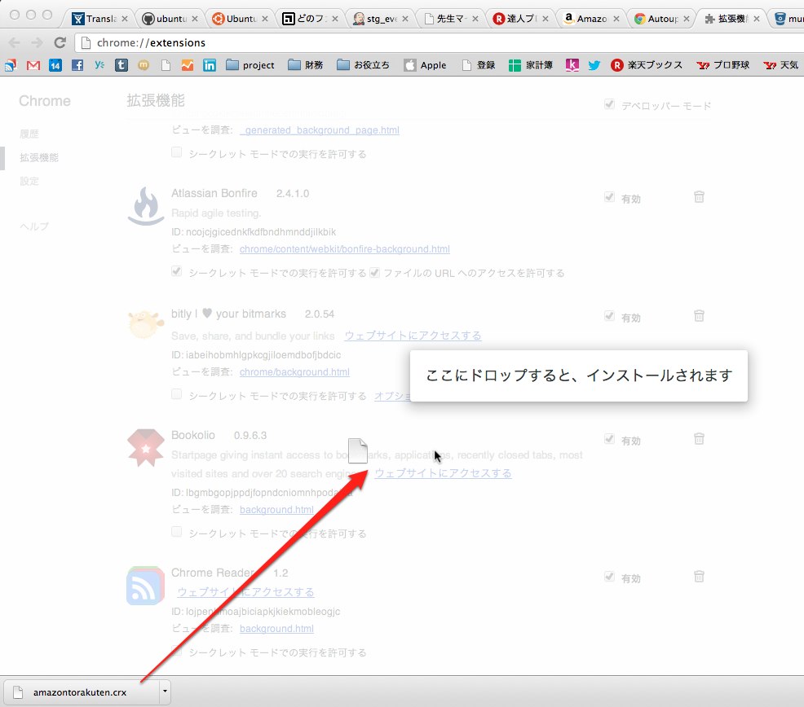Open the 登録 bookmark
The height and width of the screenshot is (707, 804).
pyautogui.click(x=479, y=65)
